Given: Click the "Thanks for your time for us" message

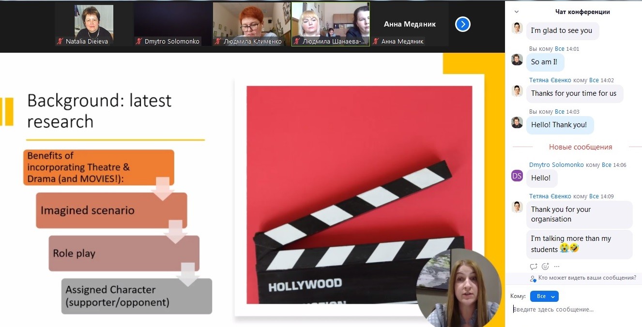Looking at the screenshot, I should click(x=574, y=93).
